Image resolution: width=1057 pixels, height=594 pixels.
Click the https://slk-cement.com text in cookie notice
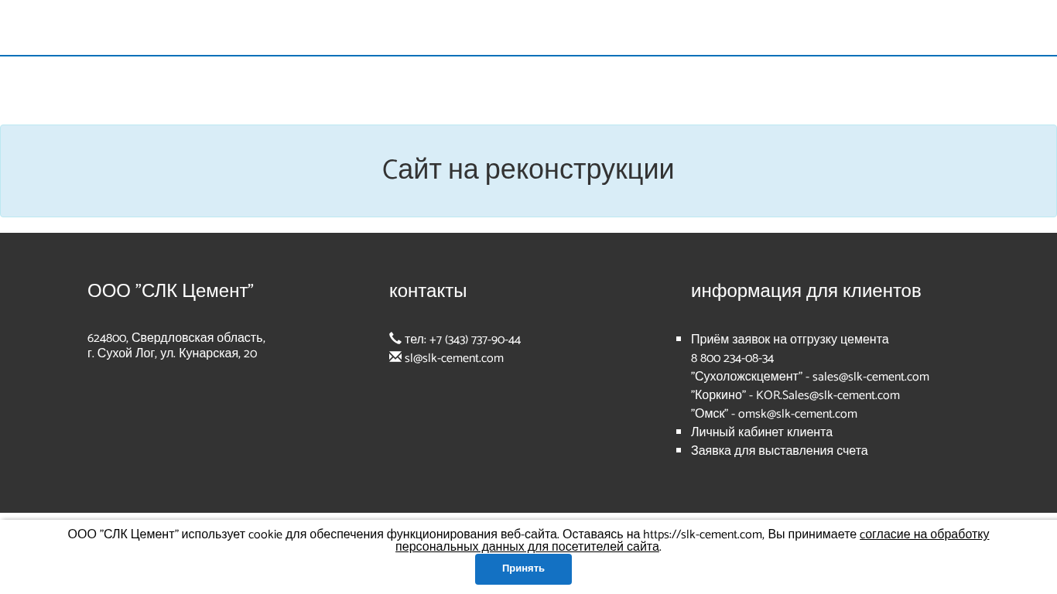pos(703,534)
